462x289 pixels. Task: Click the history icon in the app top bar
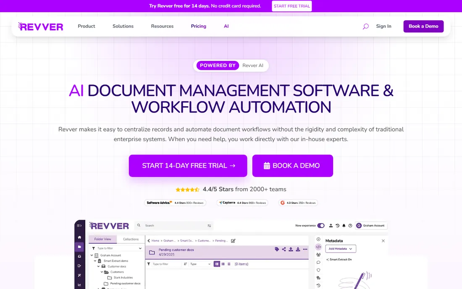[337, 226]
